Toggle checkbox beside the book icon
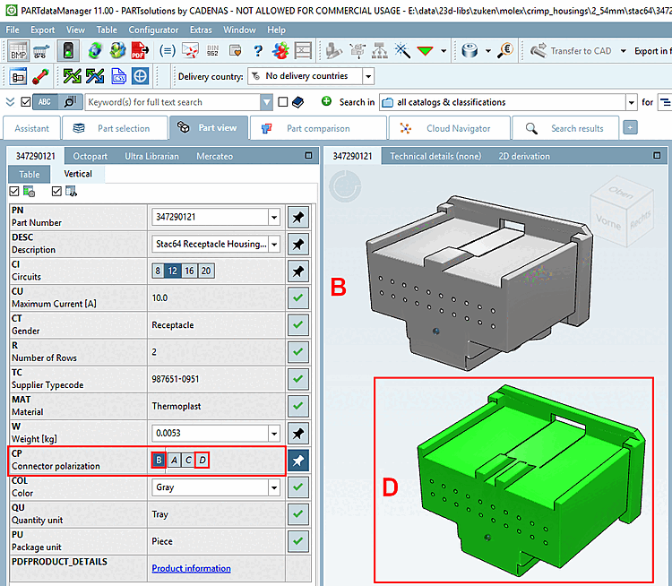The height and width of the screenshot is (586, 672). [282, 102]
